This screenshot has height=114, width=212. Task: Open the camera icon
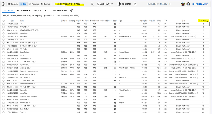pos(188,4)
